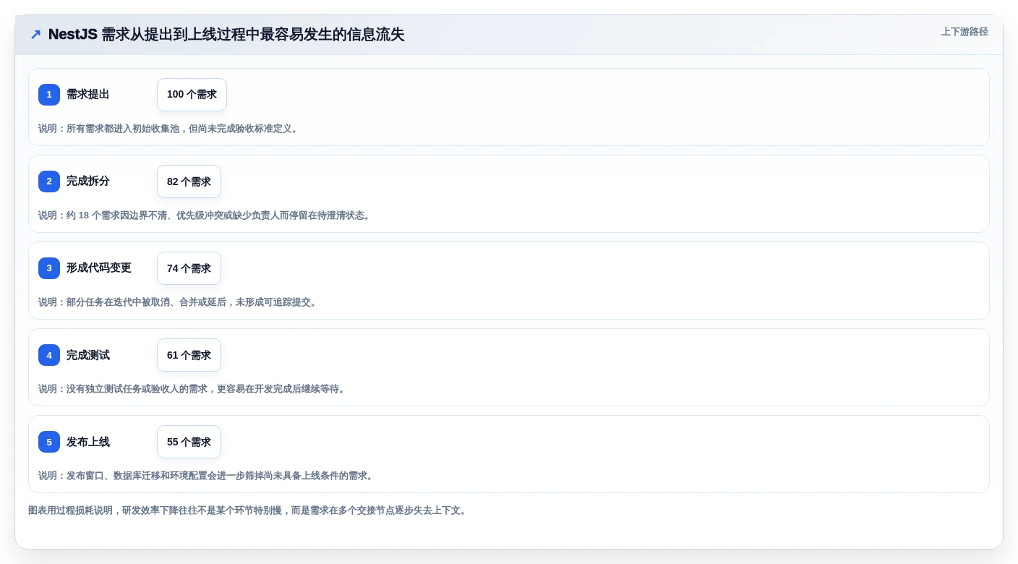The height and width of the screenshot is (564, 1018).
Task: Select the step 2 number badge
Action: (49, 181)
